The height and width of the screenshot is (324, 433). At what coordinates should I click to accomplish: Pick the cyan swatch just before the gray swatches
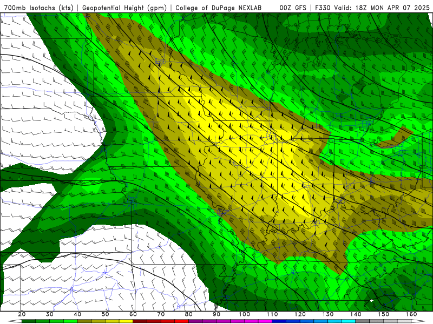pyautogui.click(x=349, y=321)
